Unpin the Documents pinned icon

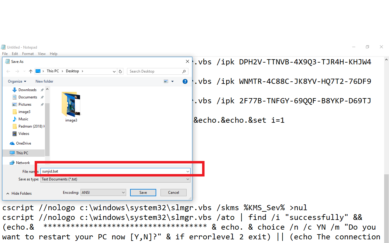click(x=42, y=97)
